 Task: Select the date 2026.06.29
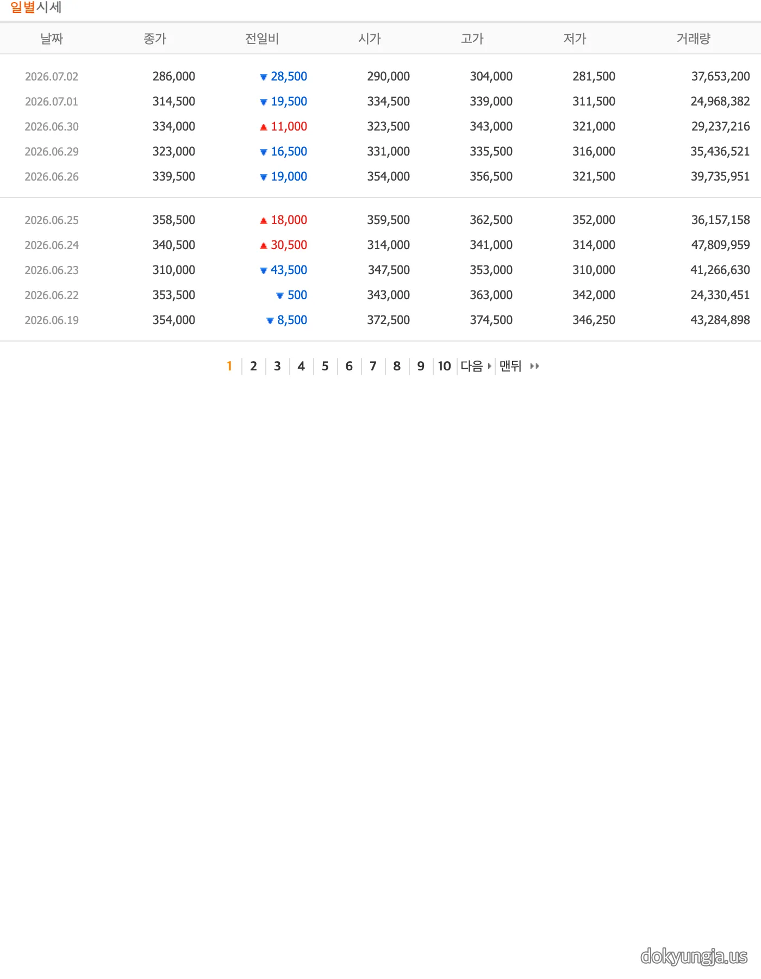pos(52,152)
